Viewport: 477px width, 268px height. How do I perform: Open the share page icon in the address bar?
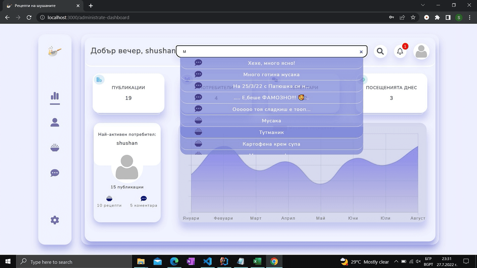pyautogui.click(x=402, y=18)
